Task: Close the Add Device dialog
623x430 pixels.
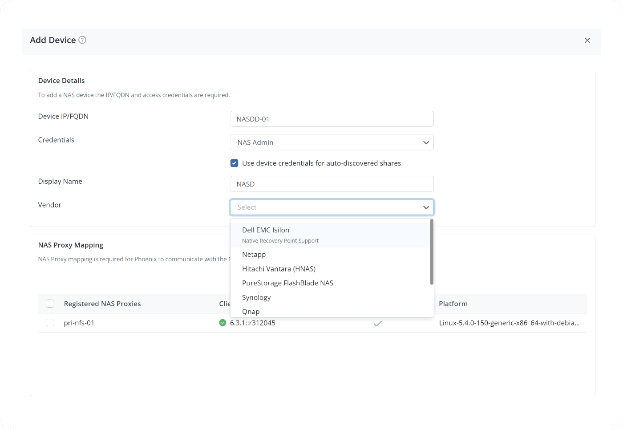Action: coord(587,41)
